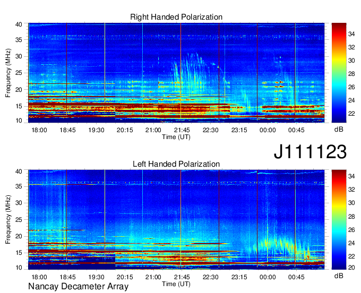Click the 20 MHz frequency tick of Left Handed plot
The image size is (361, 293).
19,236
